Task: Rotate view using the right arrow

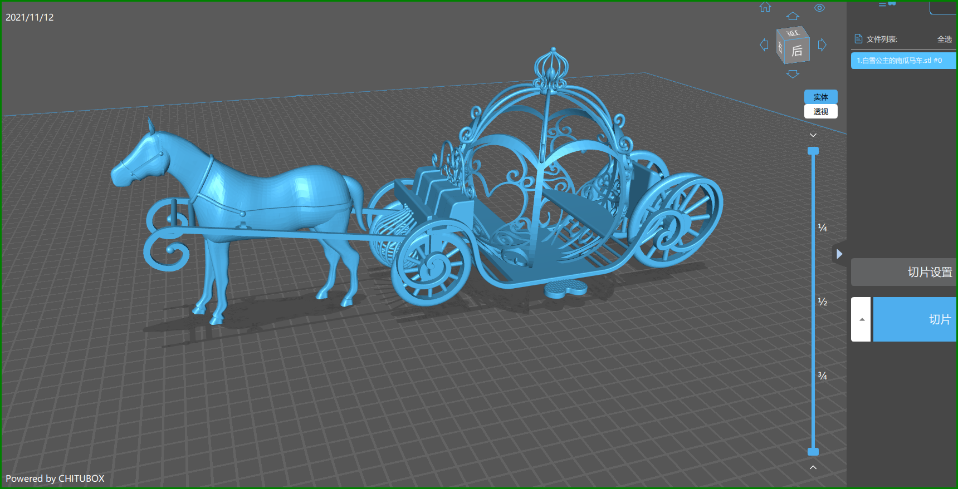Action: (x=822, y=45)
